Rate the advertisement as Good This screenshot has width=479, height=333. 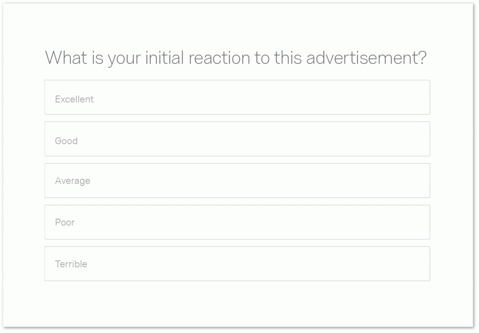tap(237, 139)
